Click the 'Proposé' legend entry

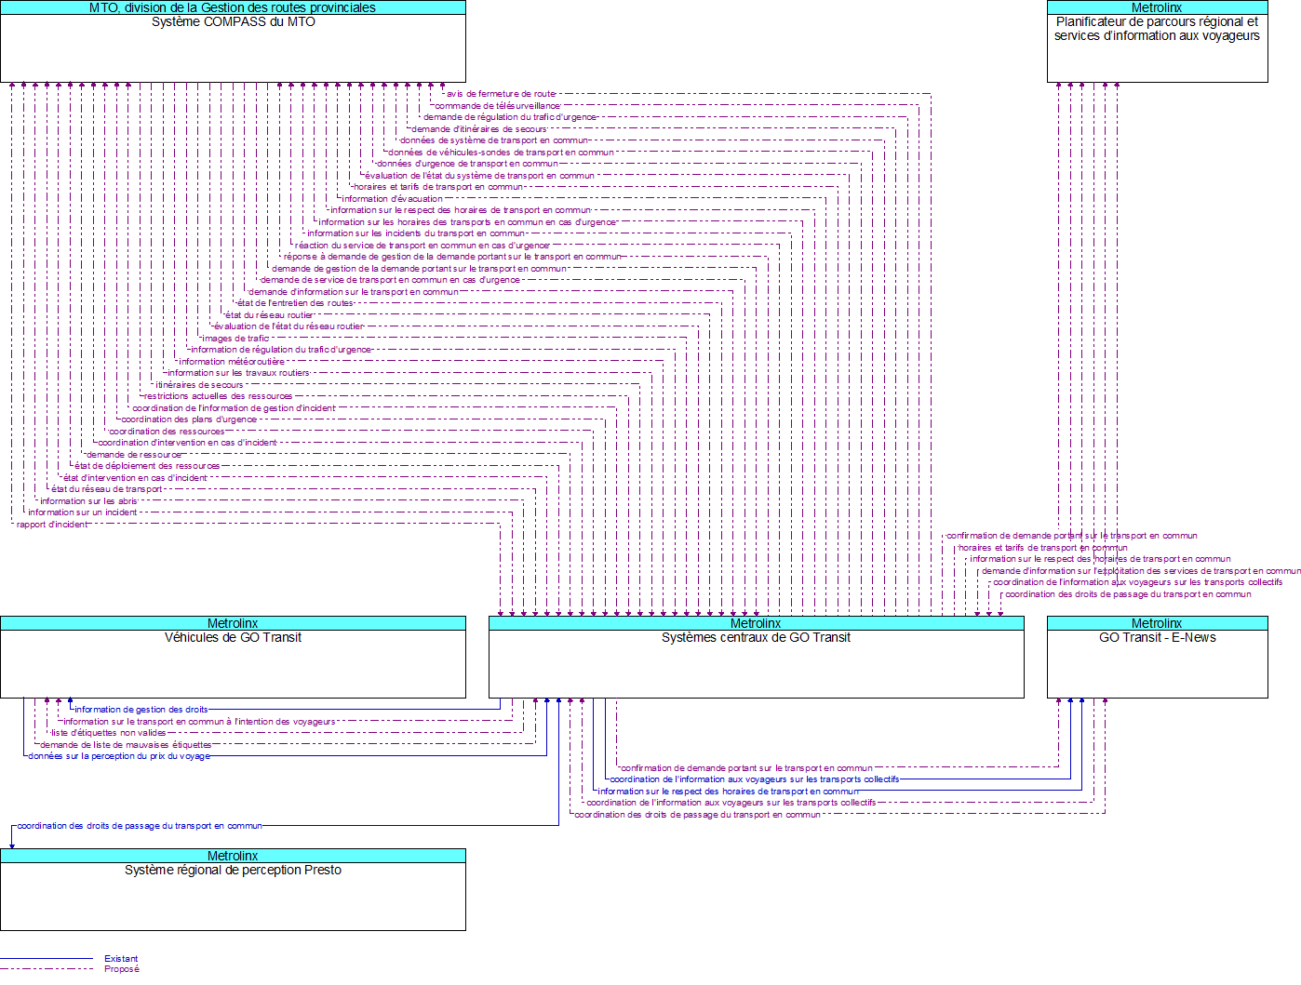121,969
